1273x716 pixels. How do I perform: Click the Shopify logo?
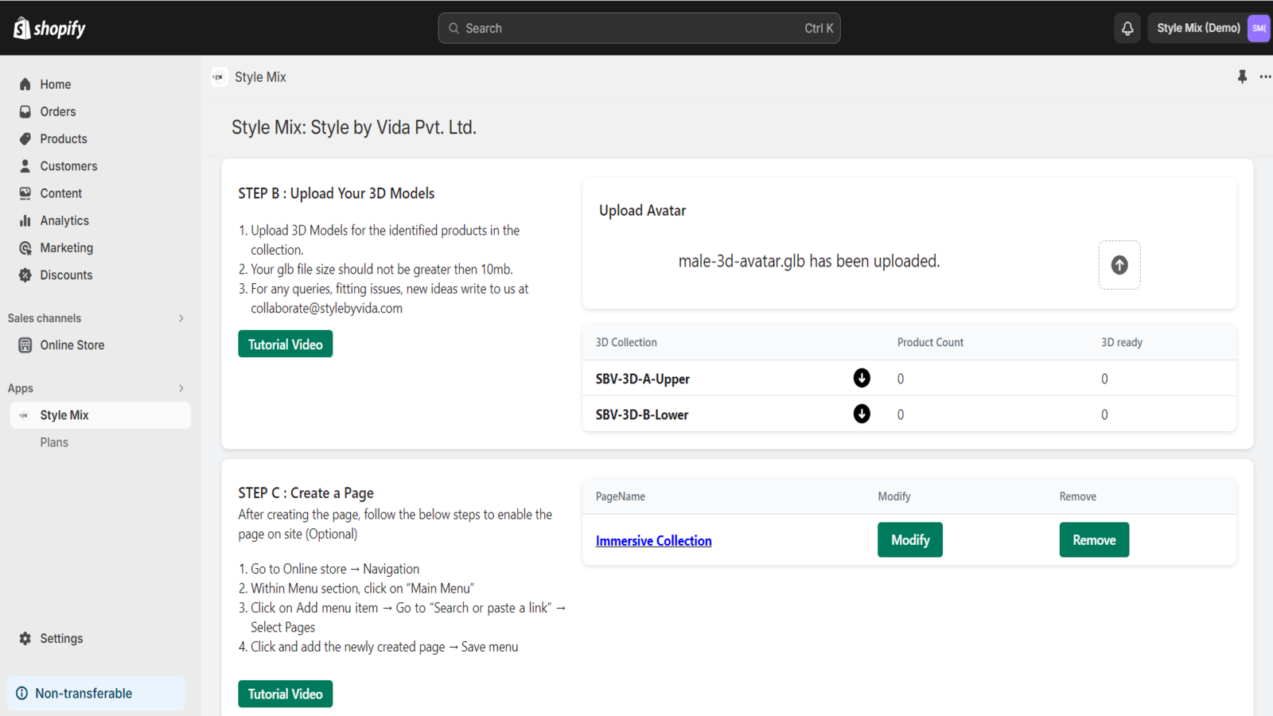pyautogui.click(x=49, y=29)
